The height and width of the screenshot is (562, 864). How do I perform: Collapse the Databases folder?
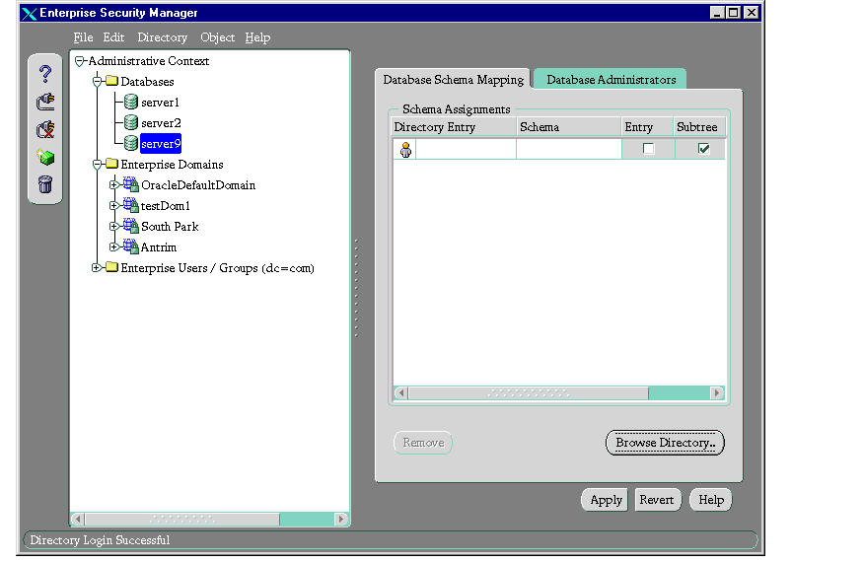coord(97,82)
